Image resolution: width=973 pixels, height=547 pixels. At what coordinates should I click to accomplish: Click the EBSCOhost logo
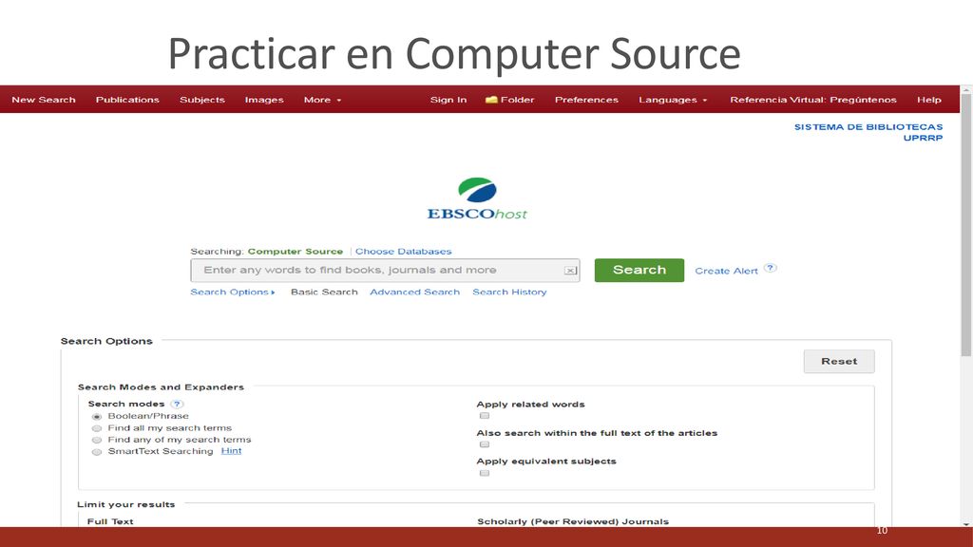(x=477, y=199)
